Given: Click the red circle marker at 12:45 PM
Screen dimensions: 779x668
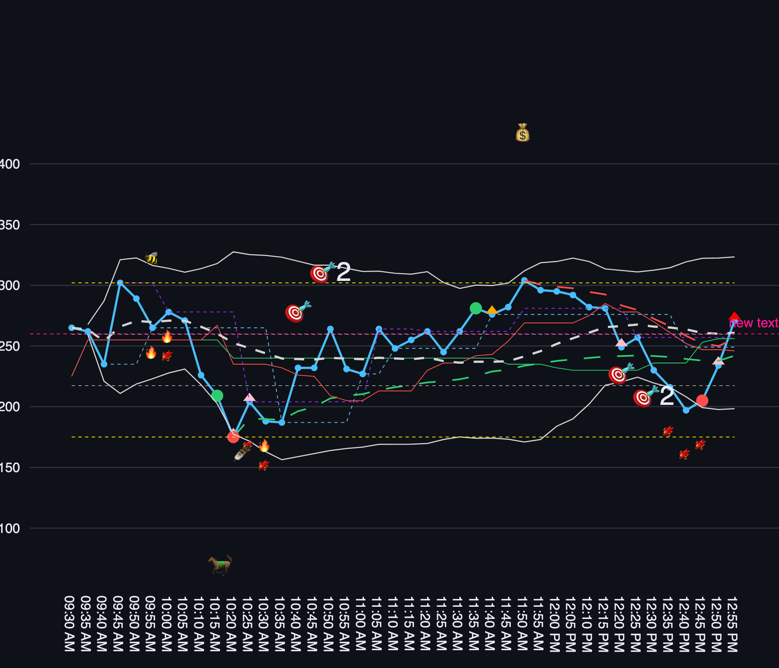Looking at the screenshot, I should (702, 400).
